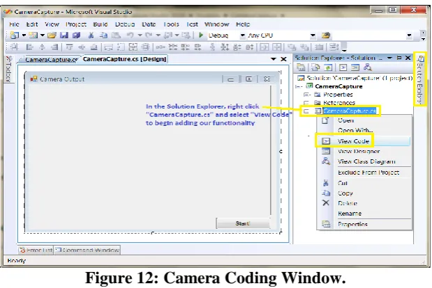Open the Tools menu

point(171,24)
